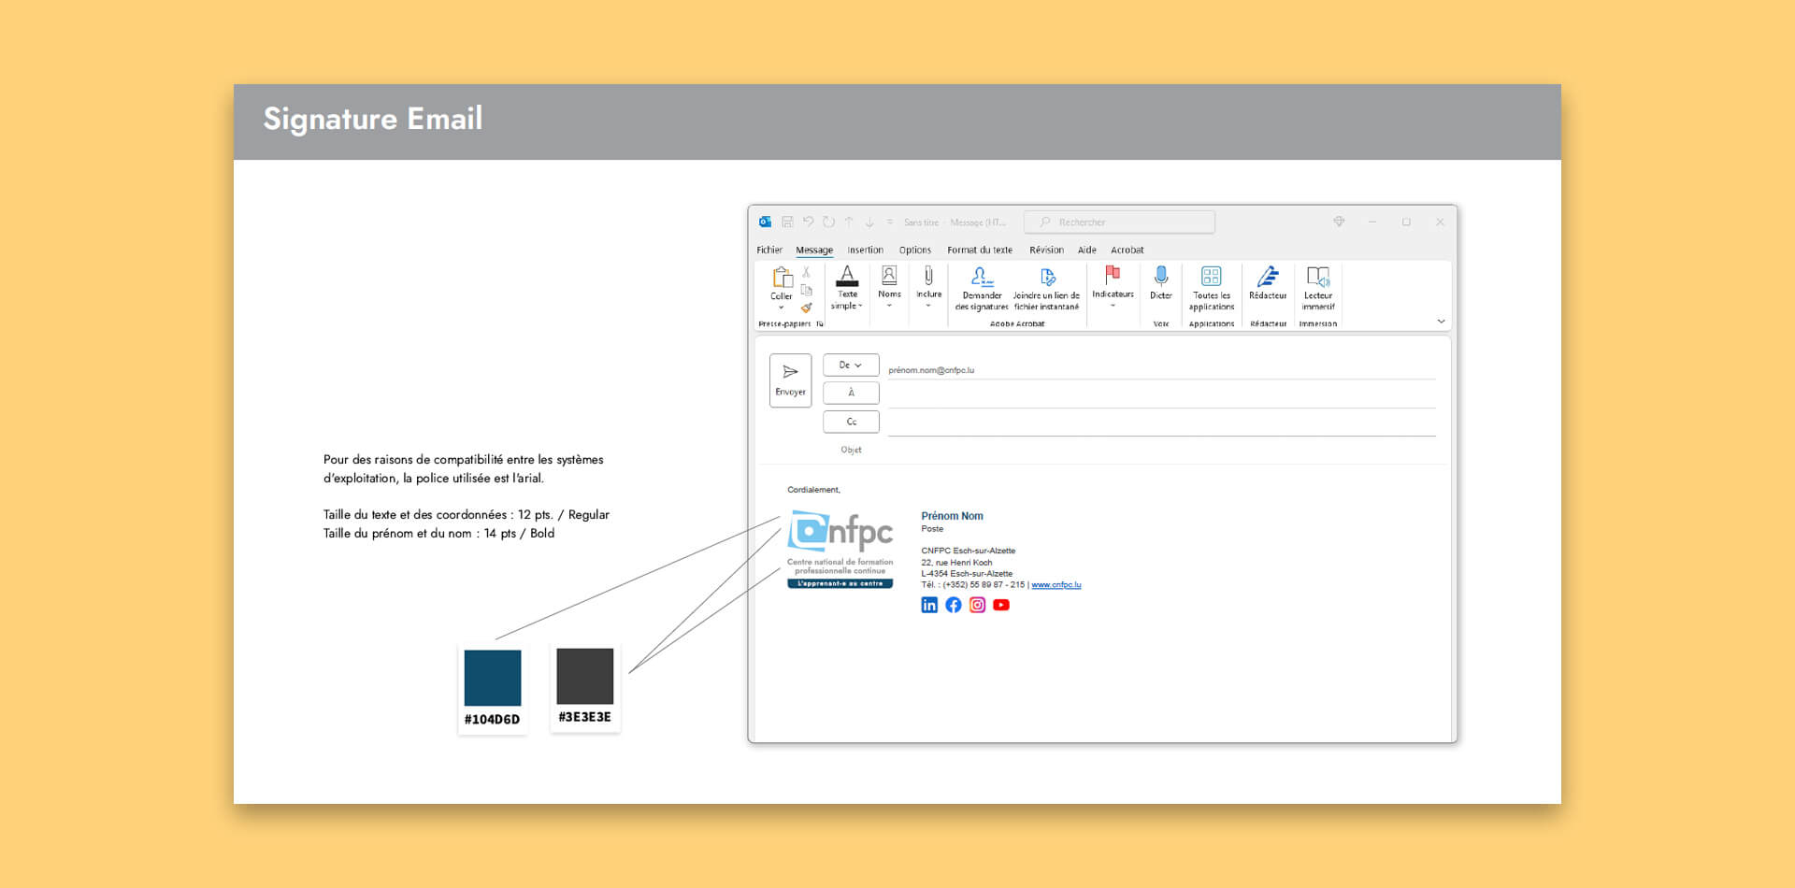The image size is (1795, 888).
Task: Open the Aide tab
Action: (1086, 250)
